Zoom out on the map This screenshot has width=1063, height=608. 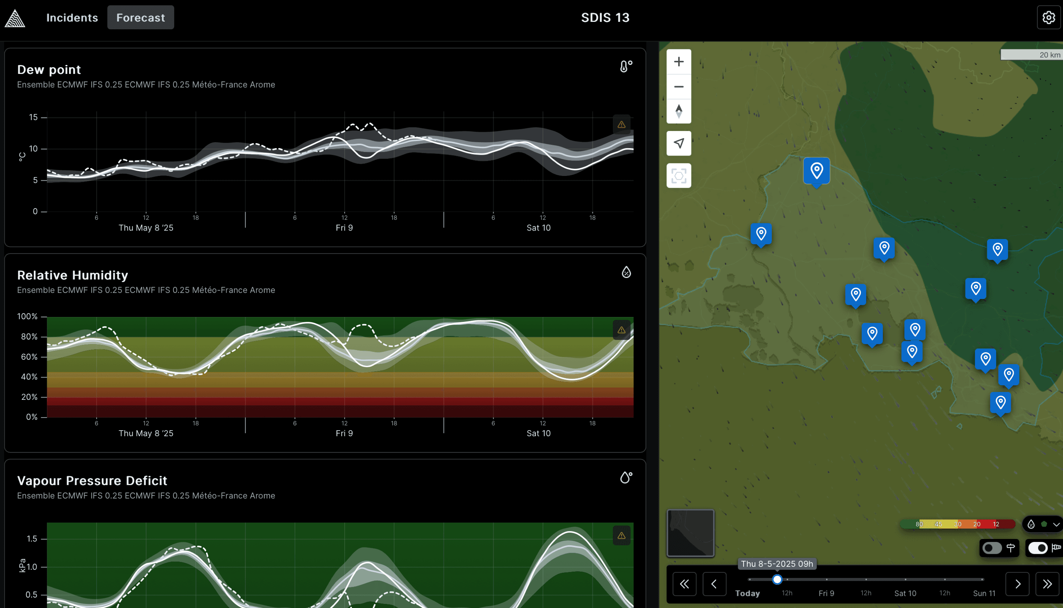point(679,86)
